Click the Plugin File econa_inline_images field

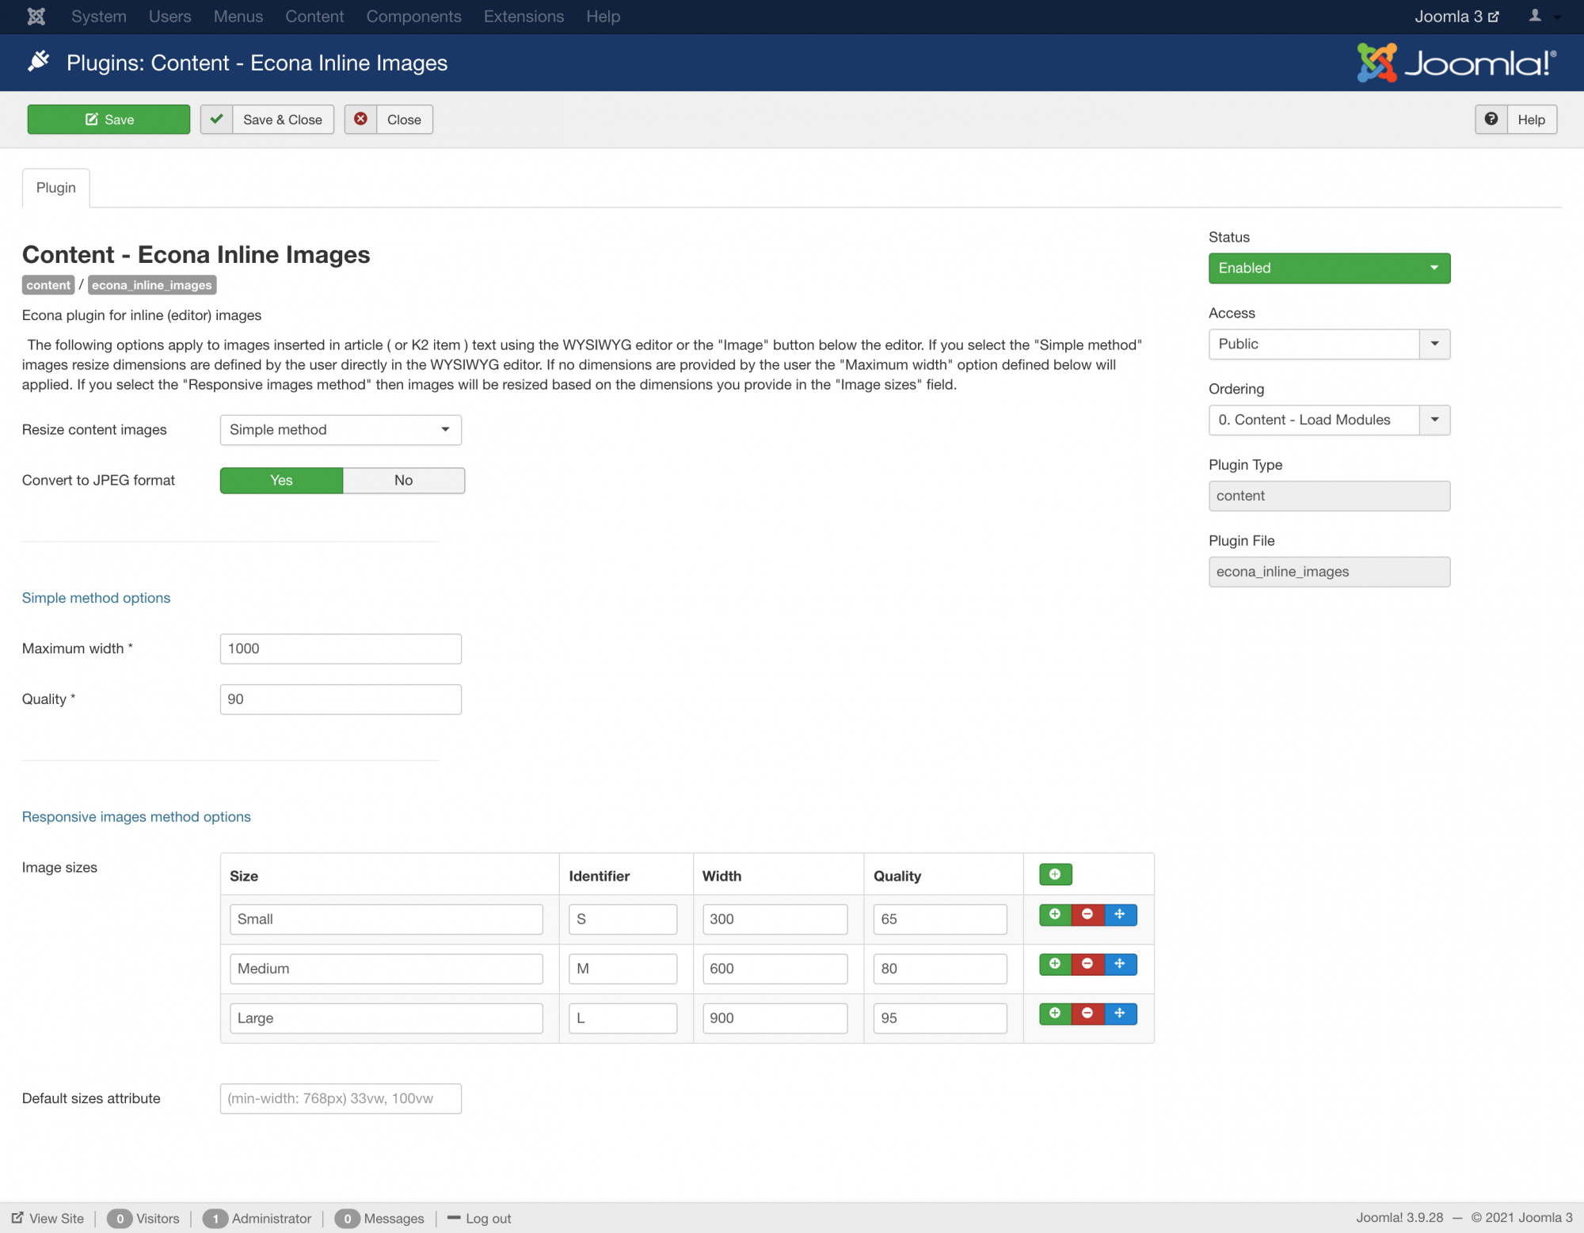tap(1329, 572)
